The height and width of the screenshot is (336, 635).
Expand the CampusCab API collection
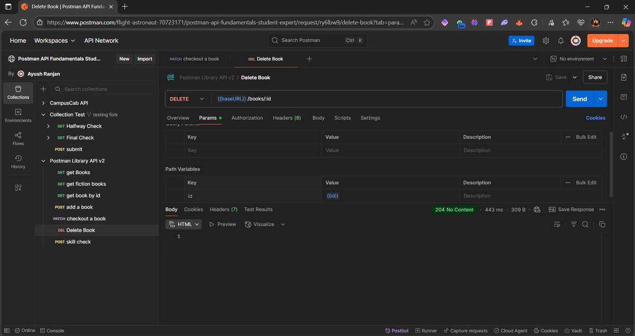(43, 103)
